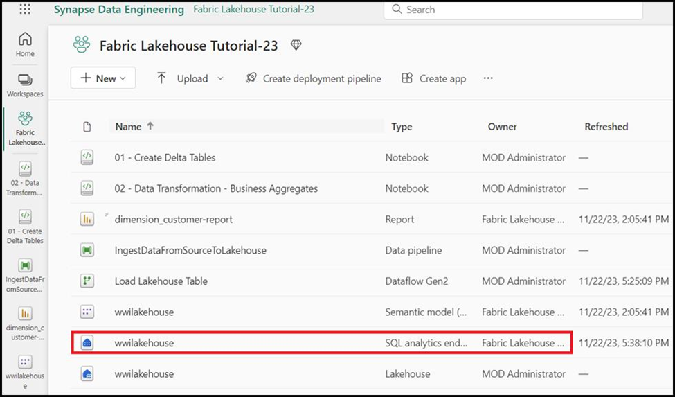Click in the Search input field
This screenshot has height=397, width=675.
coord(513,10)
